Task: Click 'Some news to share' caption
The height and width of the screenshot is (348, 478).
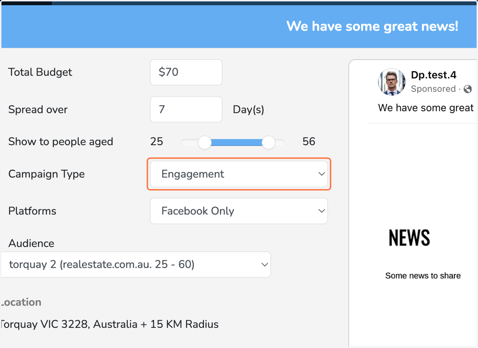Action: click(423, 276)
